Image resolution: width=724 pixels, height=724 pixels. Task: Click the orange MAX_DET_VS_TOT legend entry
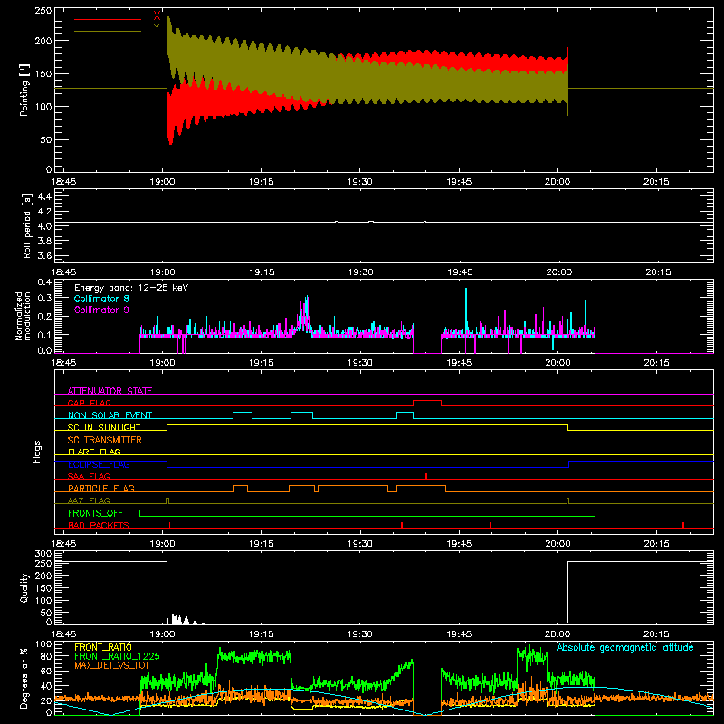click(x=112, y=665)
